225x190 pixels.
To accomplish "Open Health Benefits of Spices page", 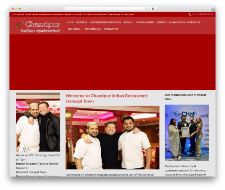I will pos(105,22).
